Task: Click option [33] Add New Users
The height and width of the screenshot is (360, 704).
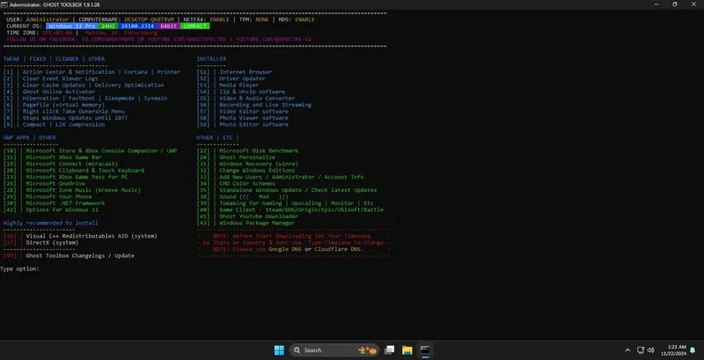Action: pos(280,177)
